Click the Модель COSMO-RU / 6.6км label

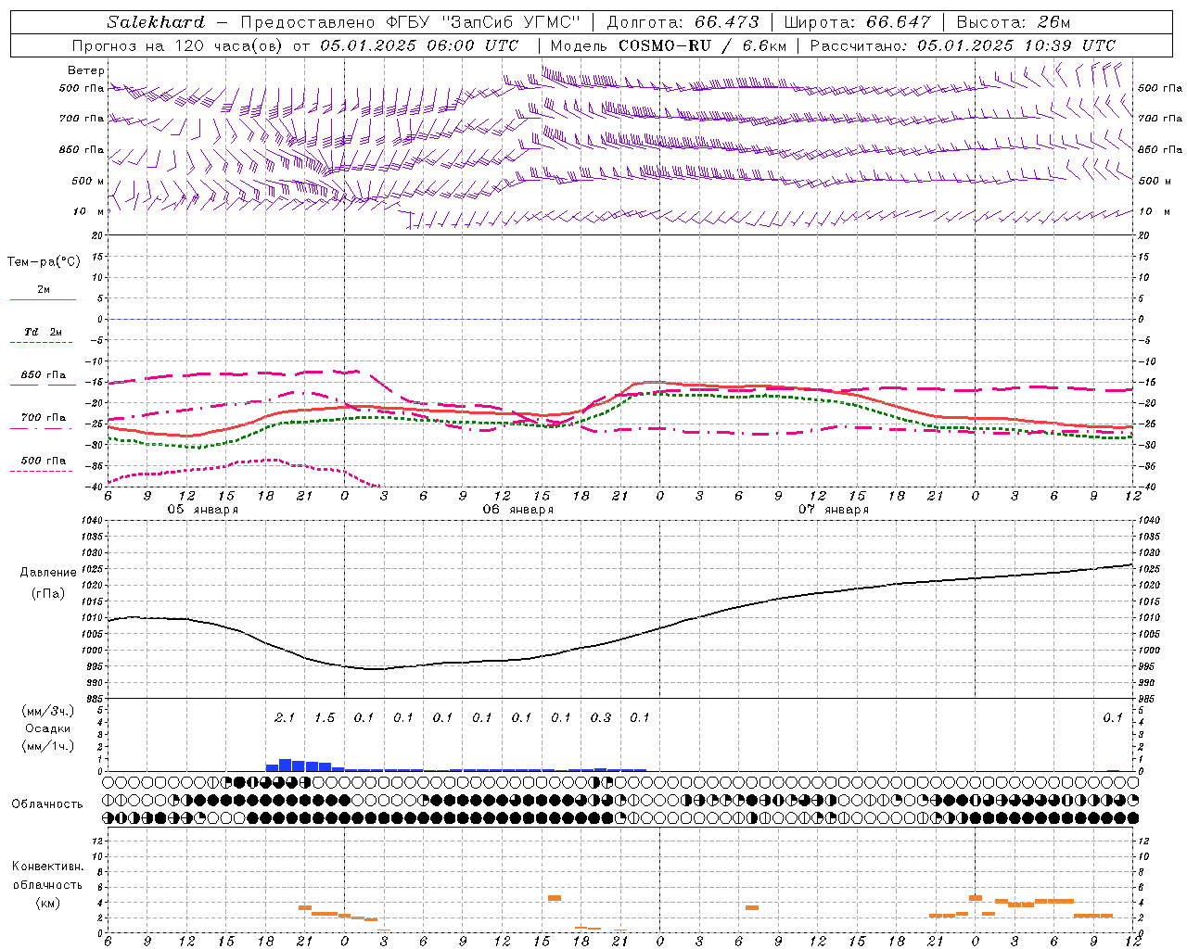coord(669,45)
